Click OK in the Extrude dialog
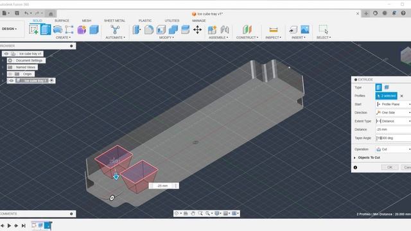 [x=390, y=167]
